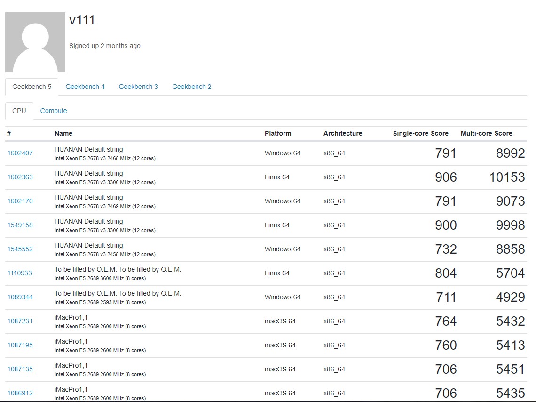Click multi-core score 9998
536x402 pixels.
[x=510, y=225]
